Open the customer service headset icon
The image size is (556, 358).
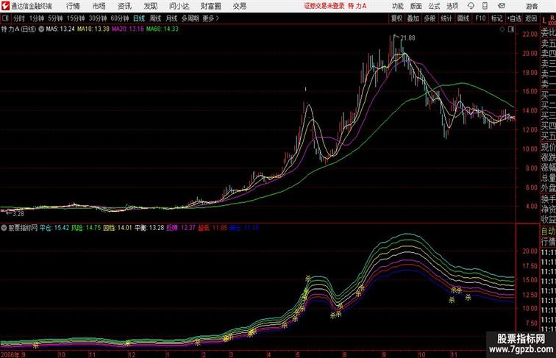click(x=471, y=6)
